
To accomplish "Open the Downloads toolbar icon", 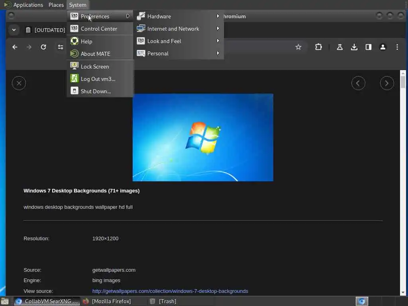I will 354,47.
